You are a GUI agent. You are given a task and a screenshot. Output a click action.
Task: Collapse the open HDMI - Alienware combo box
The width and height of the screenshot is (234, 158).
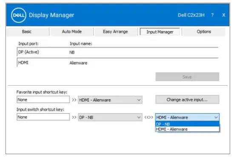187,118
